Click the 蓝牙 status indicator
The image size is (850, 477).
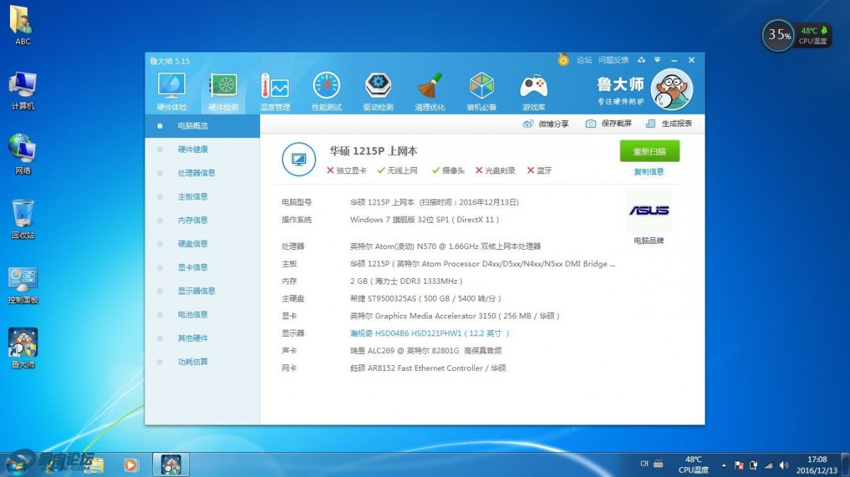(x=539, y=171)
